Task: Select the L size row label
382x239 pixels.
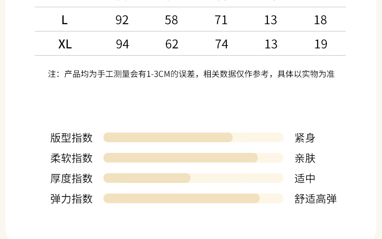Action: pos(65,20)
